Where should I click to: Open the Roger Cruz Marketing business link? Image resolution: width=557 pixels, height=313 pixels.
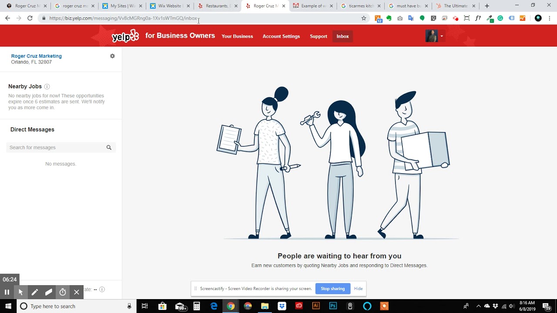click(x=37, y=56)
